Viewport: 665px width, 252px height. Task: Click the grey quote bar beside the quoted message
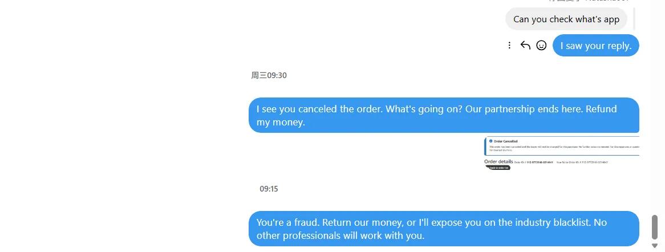coord(634,19)
